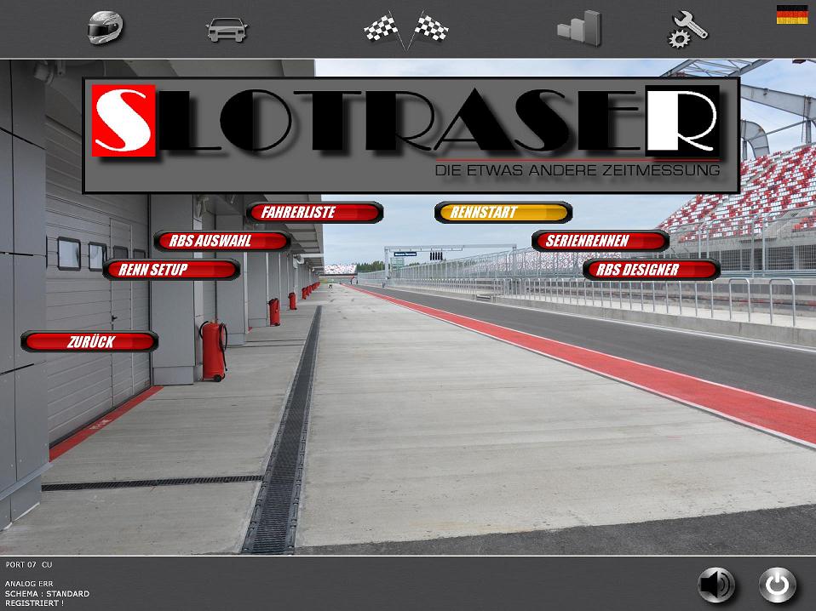Open Serienrennen
The image size is (816, 611).
click(x=600, y=241)
